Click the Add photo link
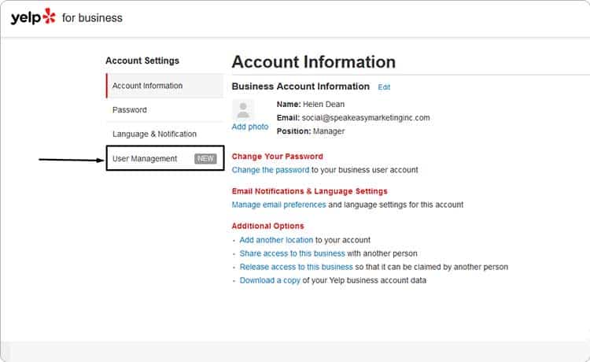 coord(250,127)
